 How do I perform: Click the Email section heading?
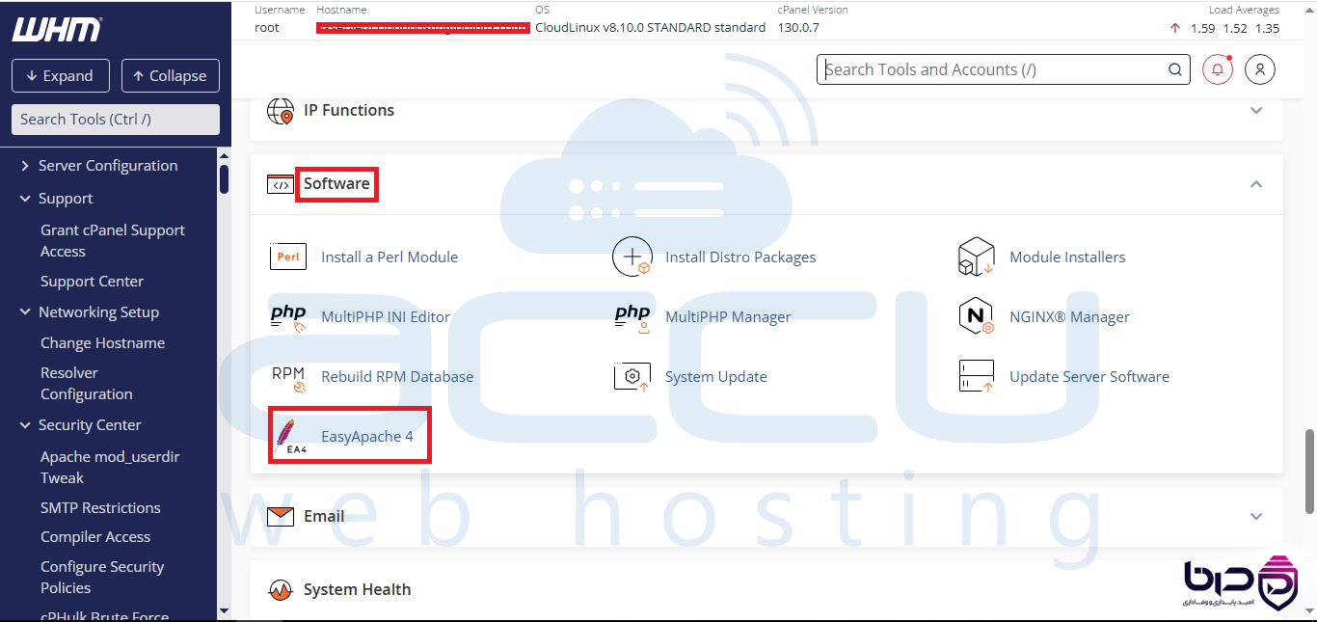(324, 516)
